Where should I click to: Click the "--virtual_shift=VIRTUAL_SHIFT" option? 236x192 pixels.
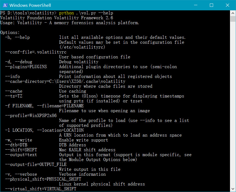(x=41, y=189)
